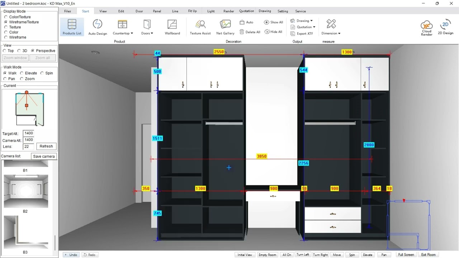Open the Files menu

click(x=67, y=11)
